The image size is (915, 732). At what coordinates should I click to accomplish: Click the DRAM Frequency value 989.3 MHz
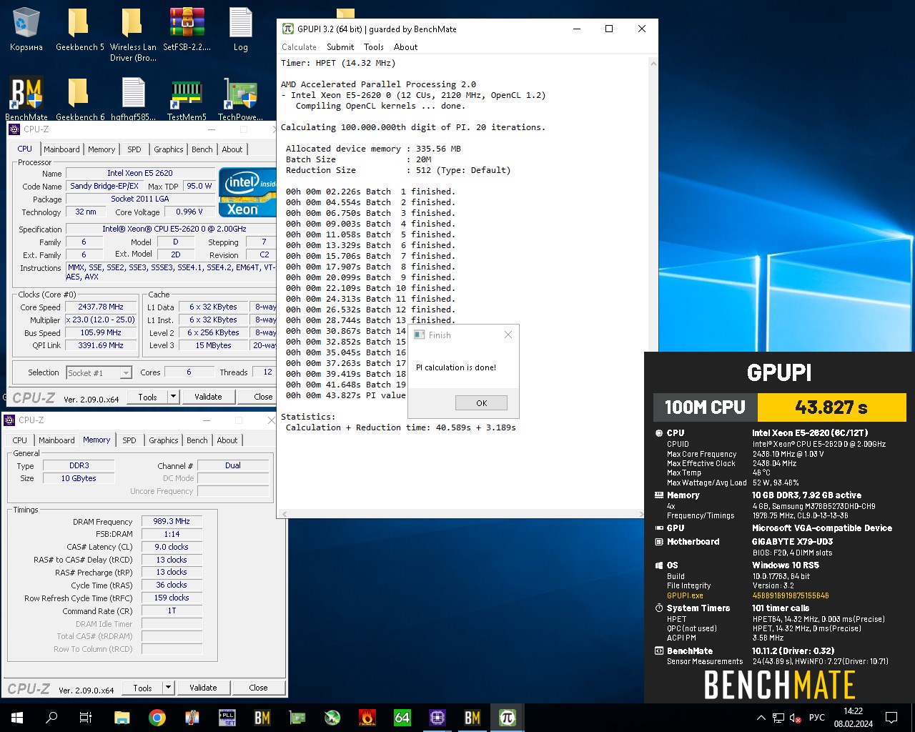(172, 521)
